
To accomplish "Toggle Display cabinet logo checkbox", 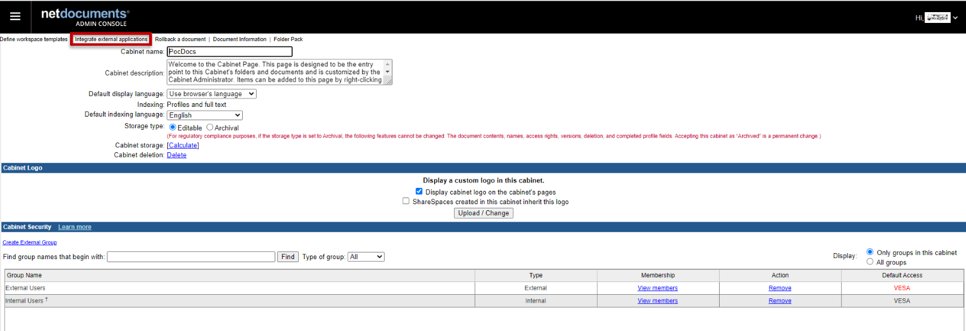I will [x=419, y=191].
